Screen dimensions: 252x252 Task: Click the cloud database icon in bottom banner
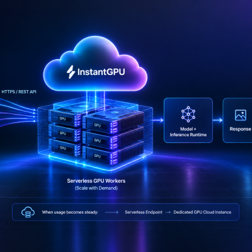[28, 212]
